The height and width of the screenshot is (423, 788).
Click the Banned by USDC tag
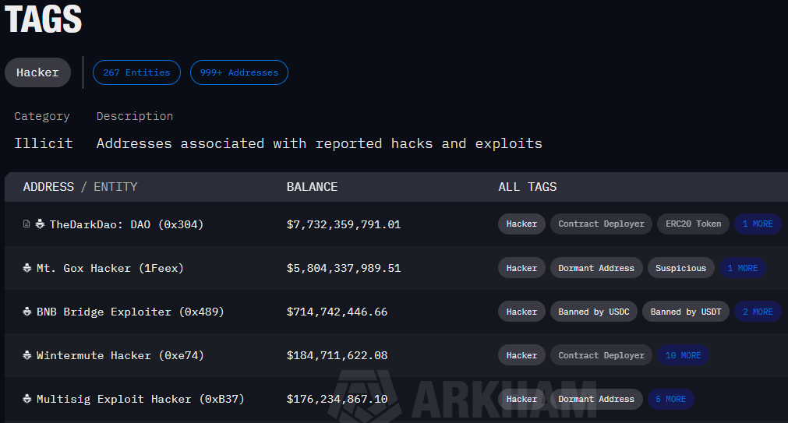[x=593, y=312]
